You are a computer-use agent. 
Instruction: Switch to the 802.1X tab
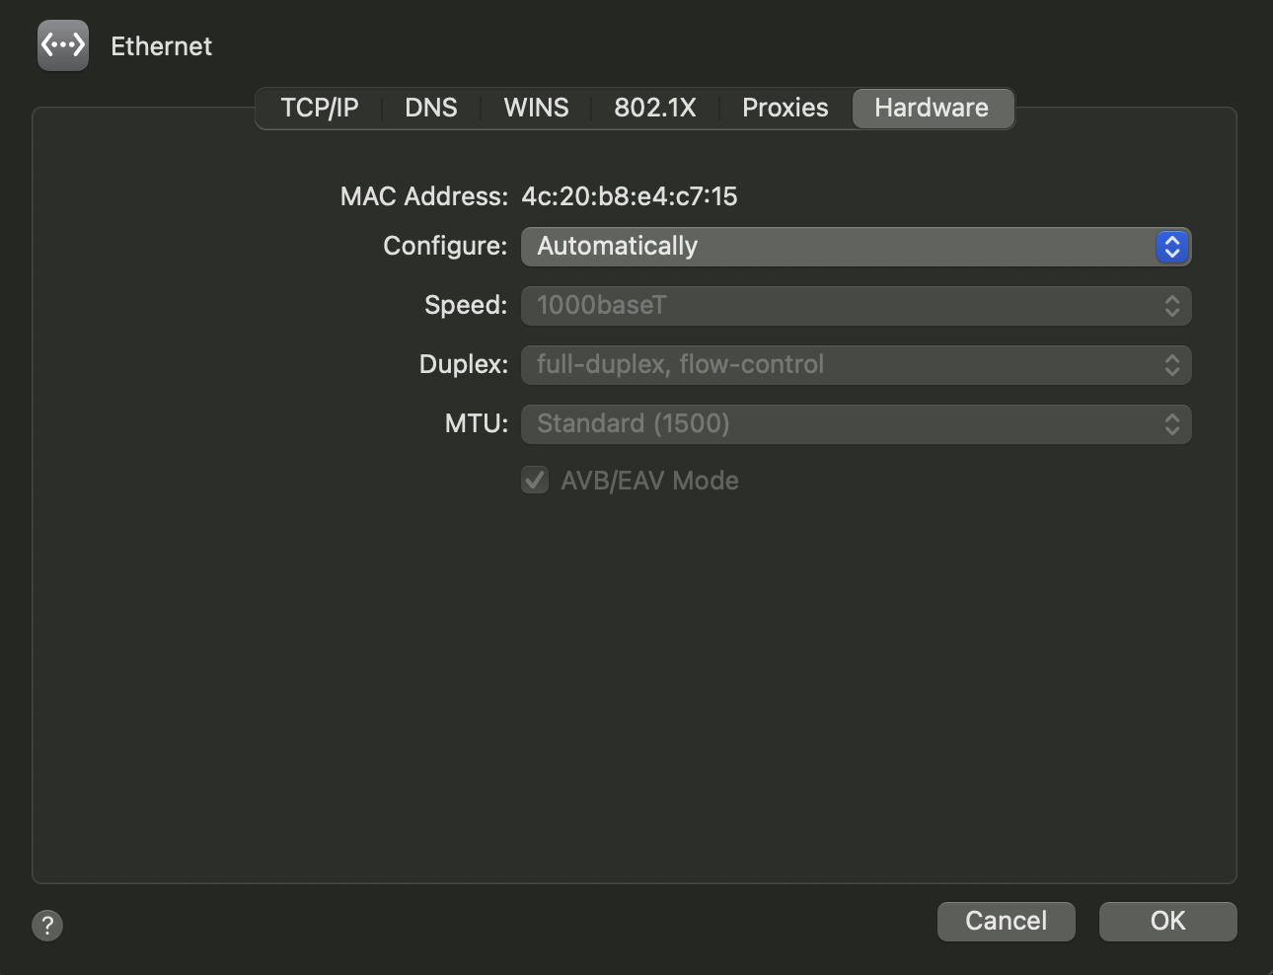[x=655, y=108]
